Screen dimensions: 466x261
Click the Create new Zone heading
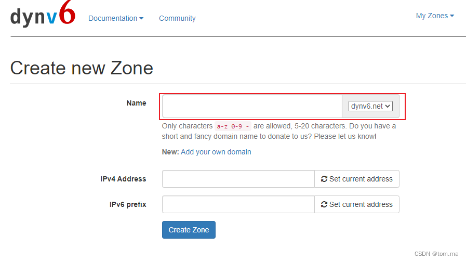(x=82, y=68)
